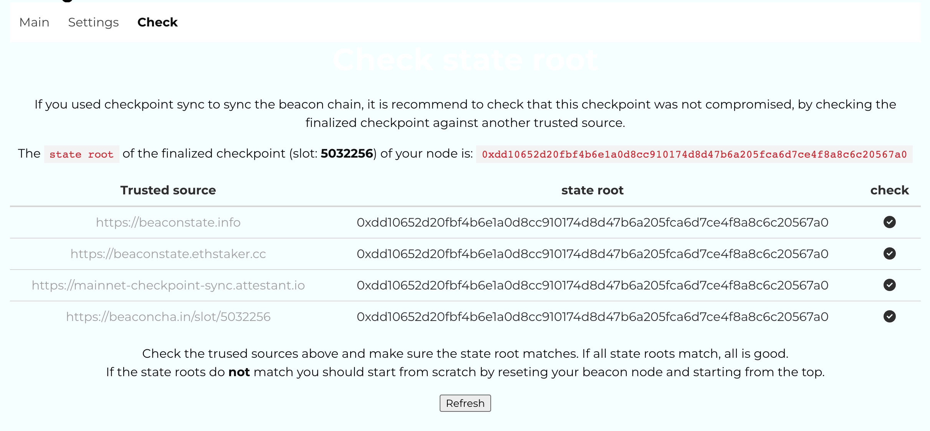Click the checkmark in the beaconcha.in row
Image resolution: width=930 pixels, height=431 pixels.
click(x=889, y=316)
